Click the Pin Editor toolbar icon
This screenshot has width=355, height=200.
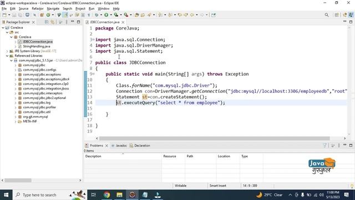click(214, 15)
